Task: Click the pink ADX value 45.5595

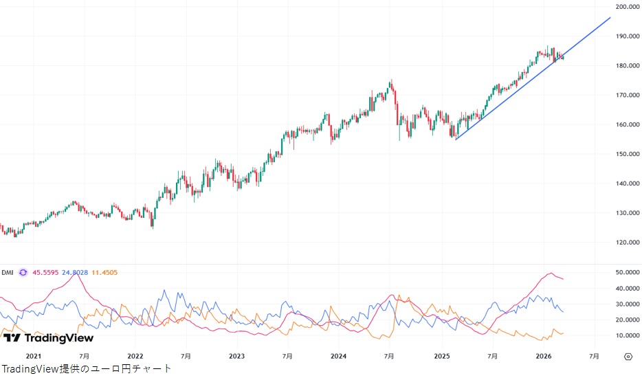Action: click(45, 272)
